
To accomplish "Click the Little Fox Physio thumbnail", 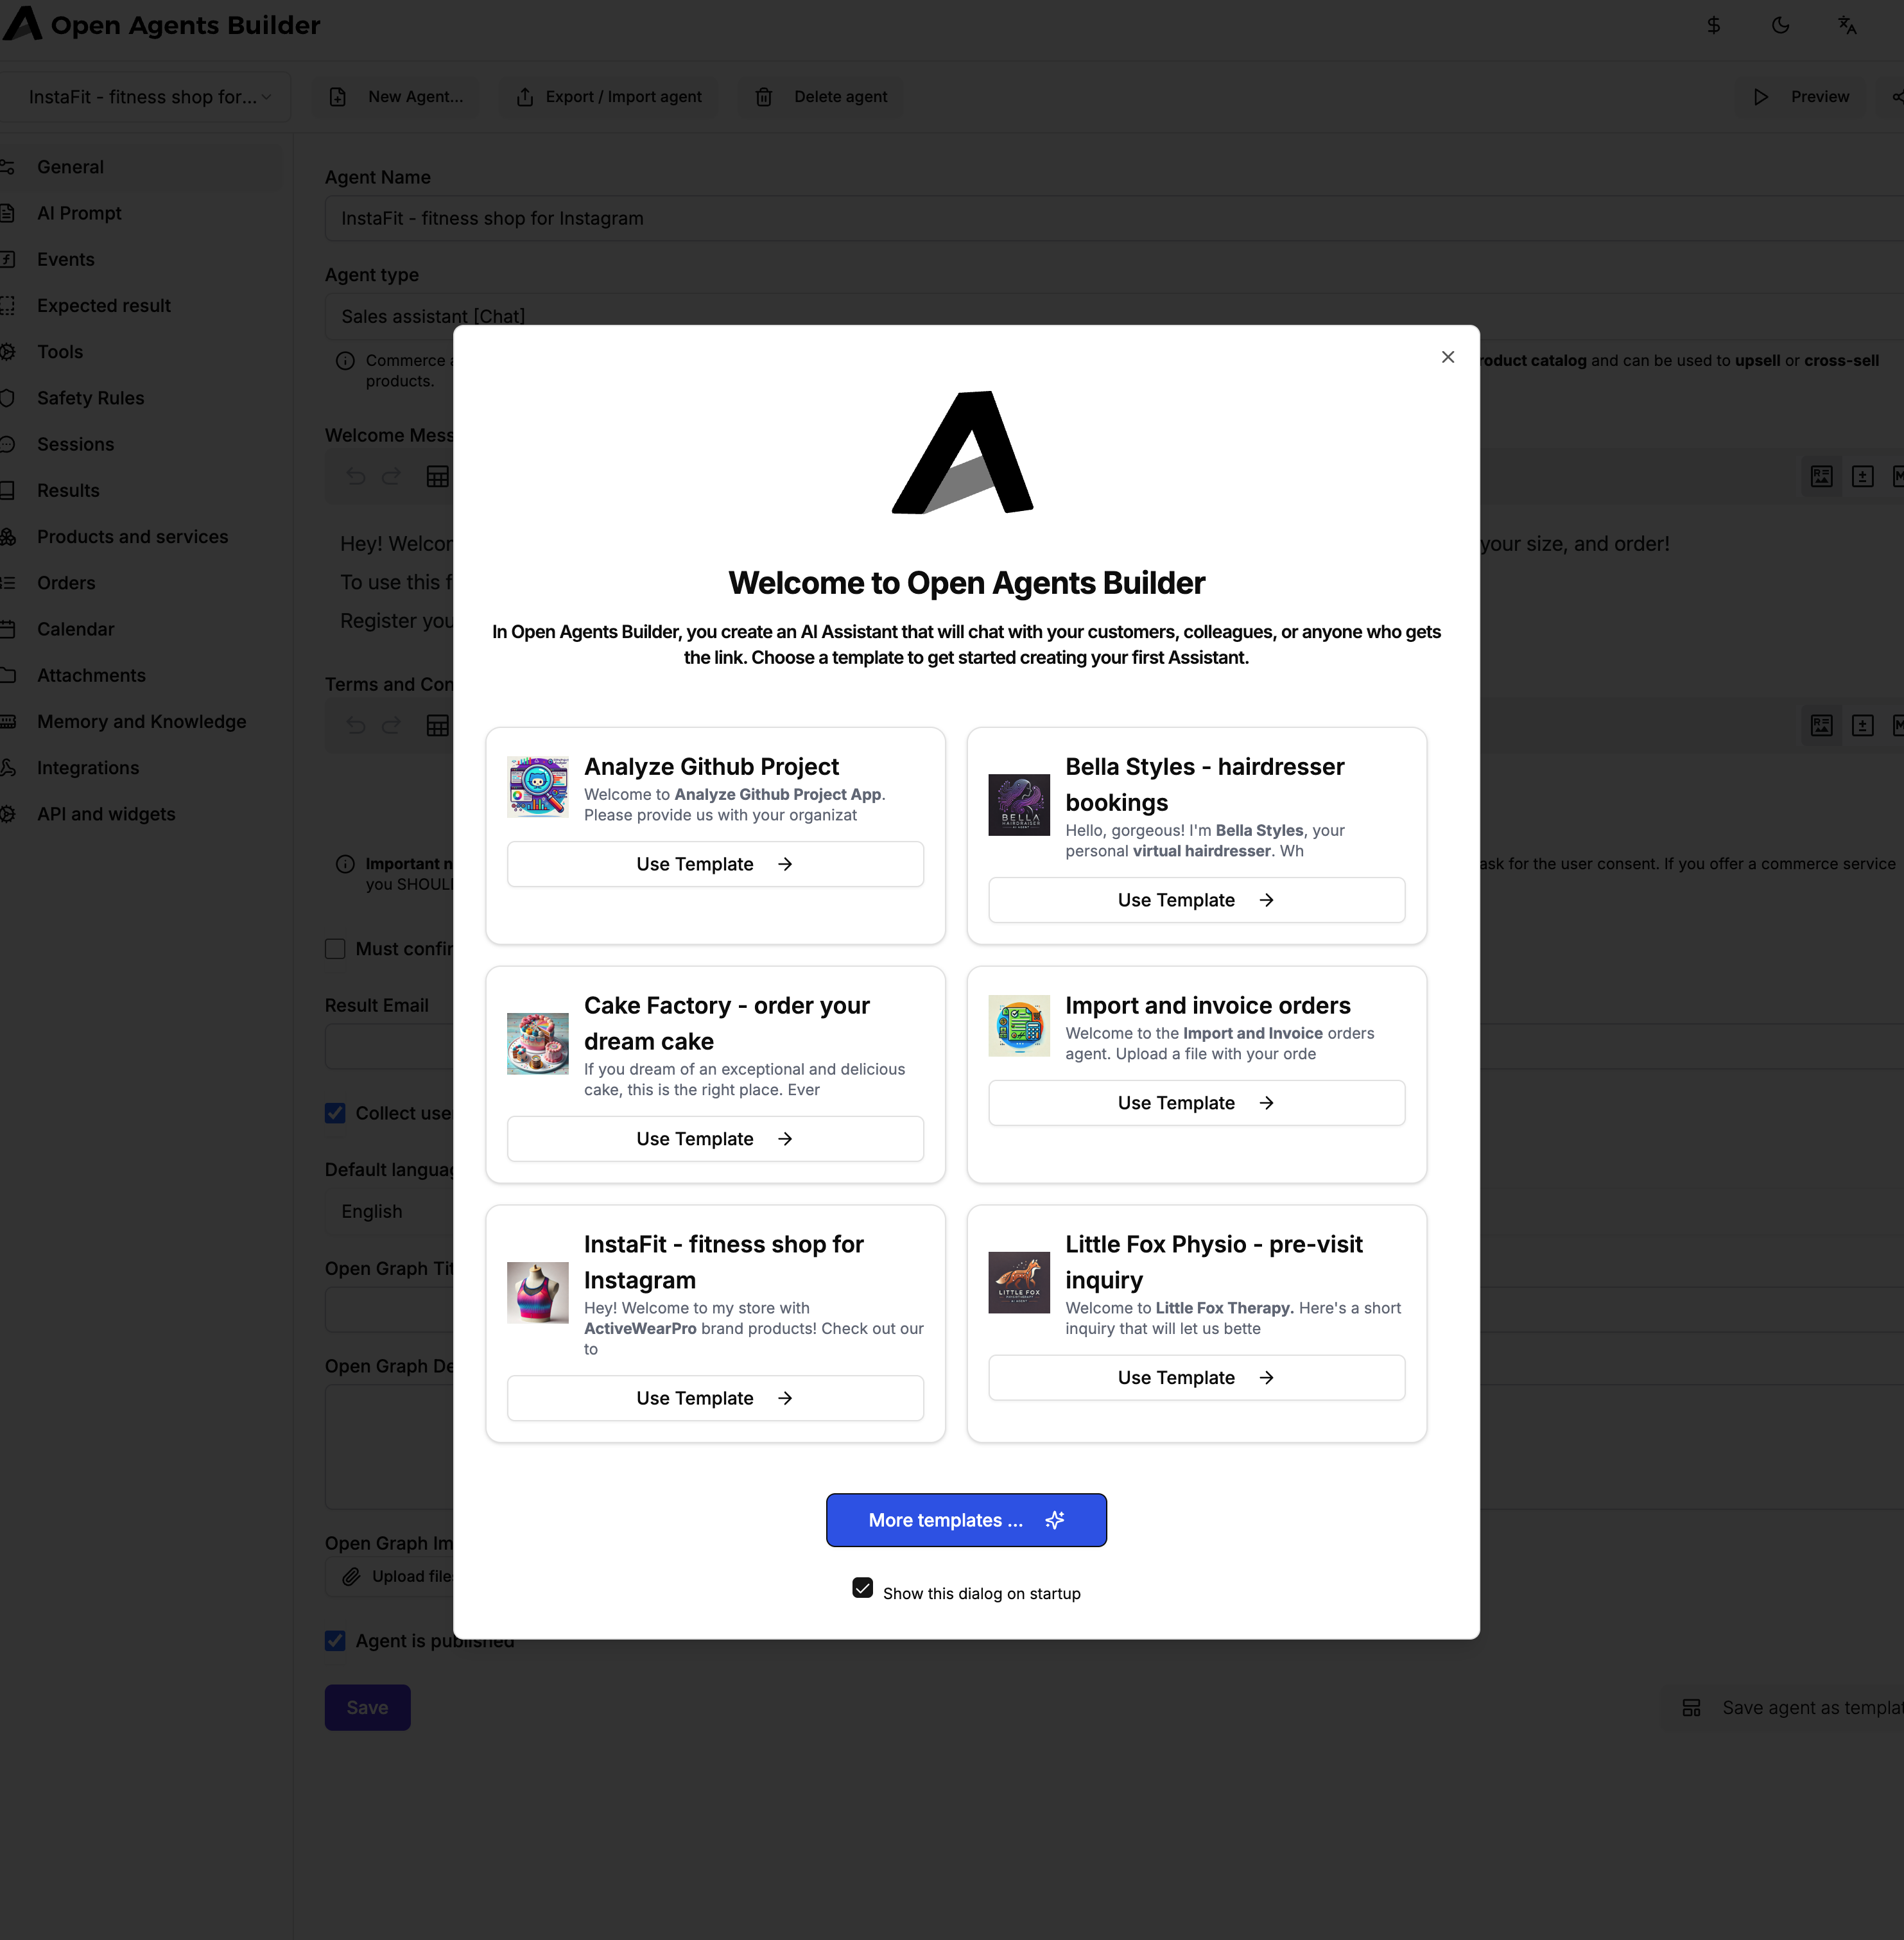I will click(1019, 1283).
